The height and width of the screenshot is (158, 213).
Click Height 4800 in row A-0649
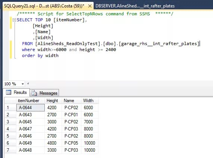tap(53, 143)
